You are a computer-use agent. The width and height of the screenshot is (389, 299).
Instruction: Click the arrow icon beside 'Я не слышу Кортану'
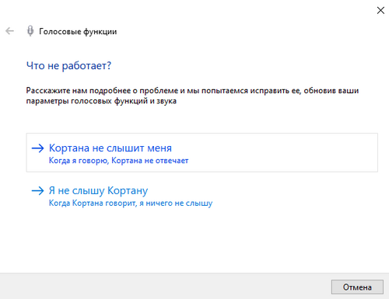(38, 191)
